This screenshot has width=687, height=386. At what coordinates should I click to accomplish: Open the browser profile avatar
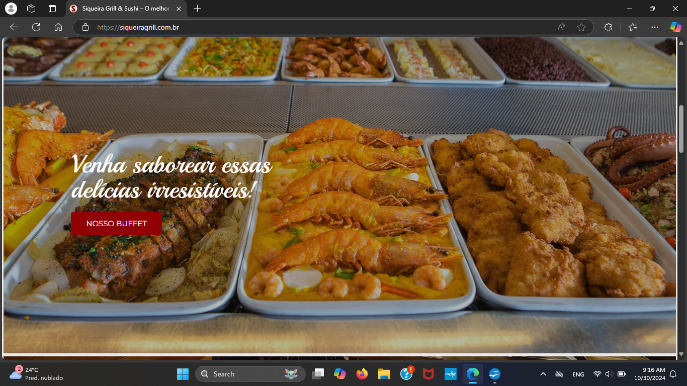[11, 9]
